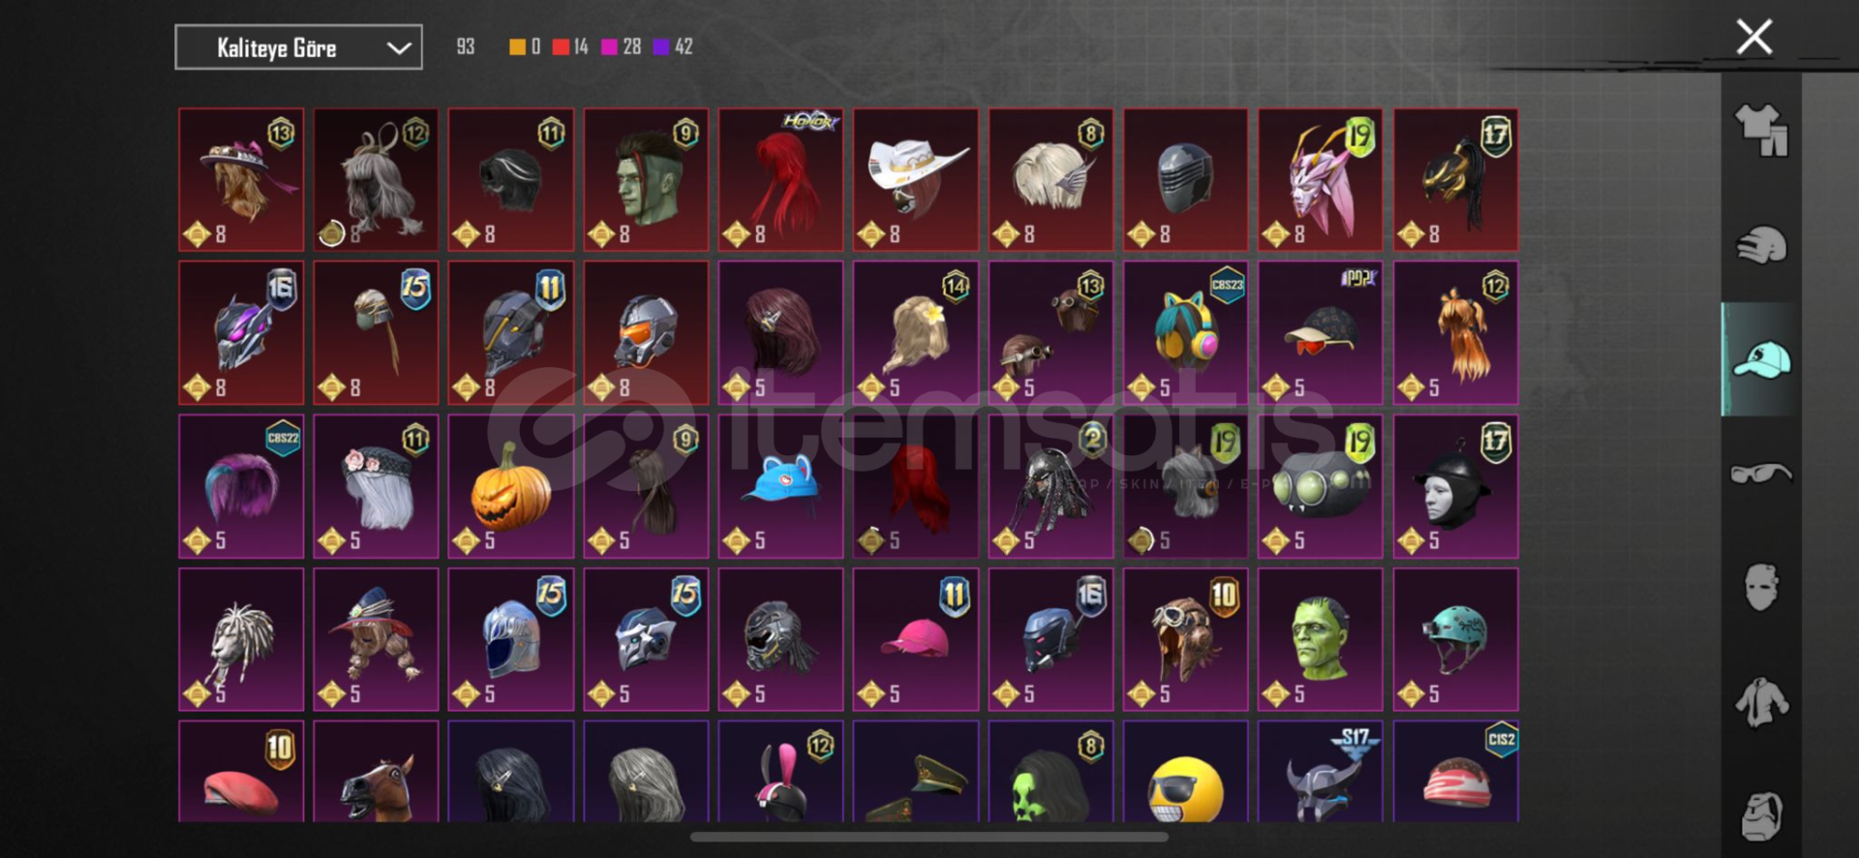Image resolution: width=1859 pixels, height=858 pixels.
Task: Select the cap headwear category icon
Action: click(x=1761, y=359)
